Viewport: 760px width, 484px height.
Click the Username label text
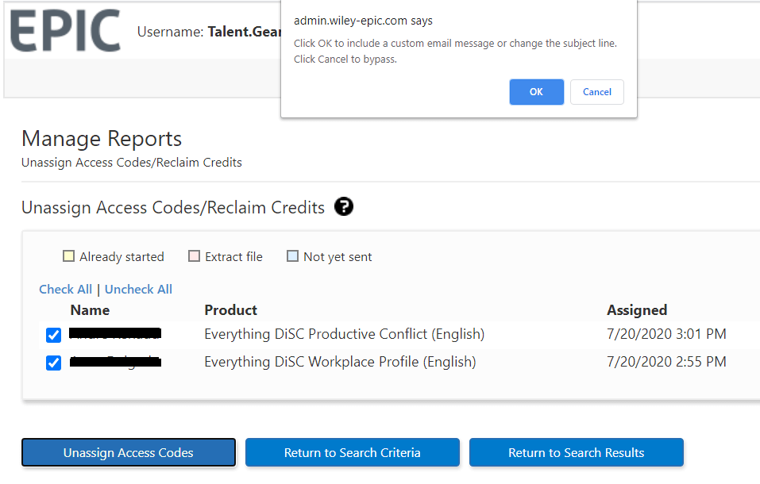[170, 32]
